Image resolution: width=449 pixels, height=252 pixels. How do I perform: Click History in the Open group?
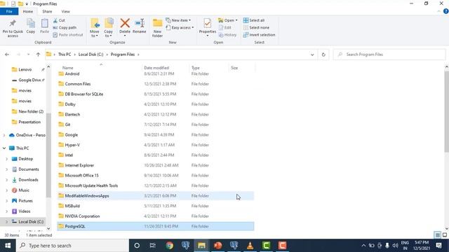(227, 35)
